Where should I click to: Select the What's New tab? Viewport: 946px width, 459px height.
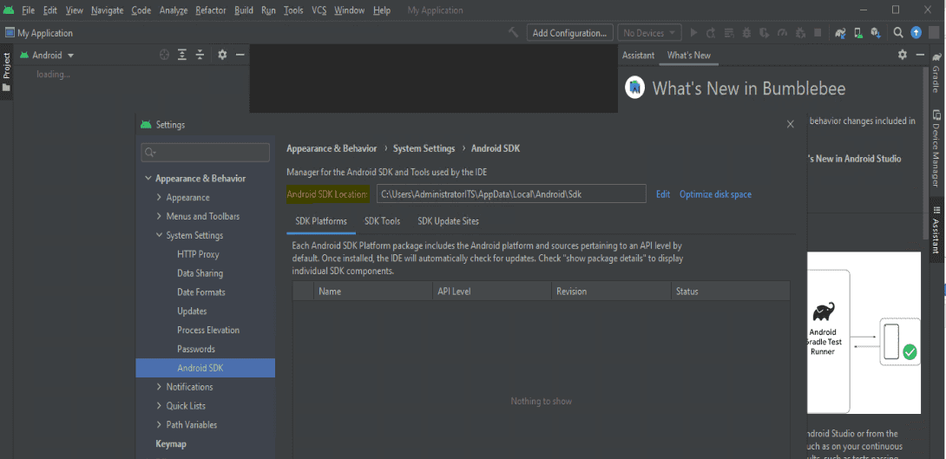[689, 55]
